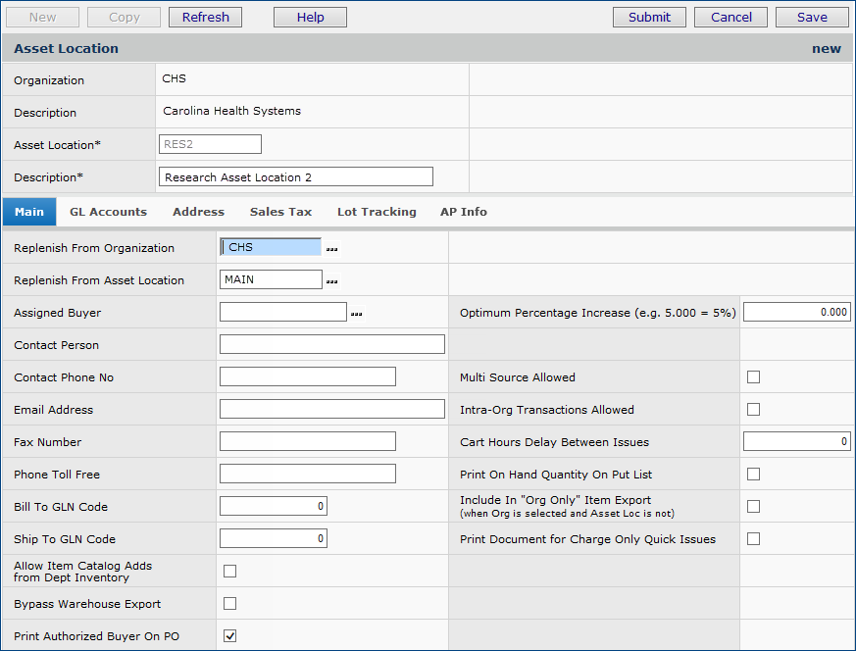Select the AP Info tab
856x651 pixels.
pyautogui.click(x=464, y=212)
